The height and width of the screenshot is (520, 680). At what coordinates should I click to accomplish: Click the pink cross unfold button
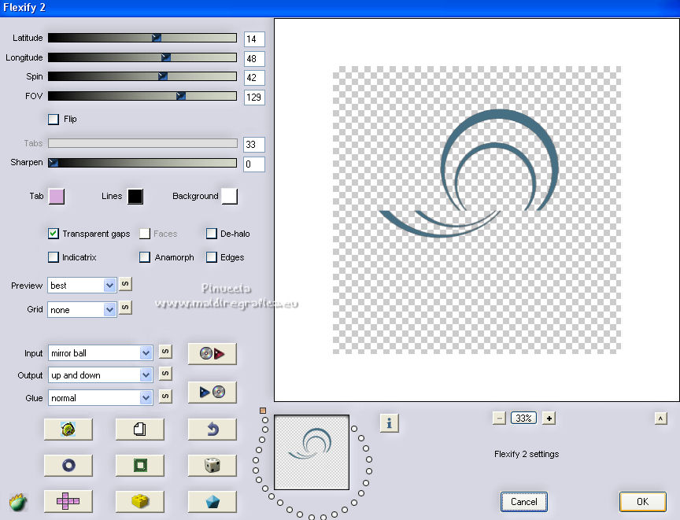(x=68, y=501)
